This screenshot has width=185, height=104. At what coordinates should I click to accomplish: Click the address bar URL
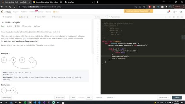click(41, 7)
